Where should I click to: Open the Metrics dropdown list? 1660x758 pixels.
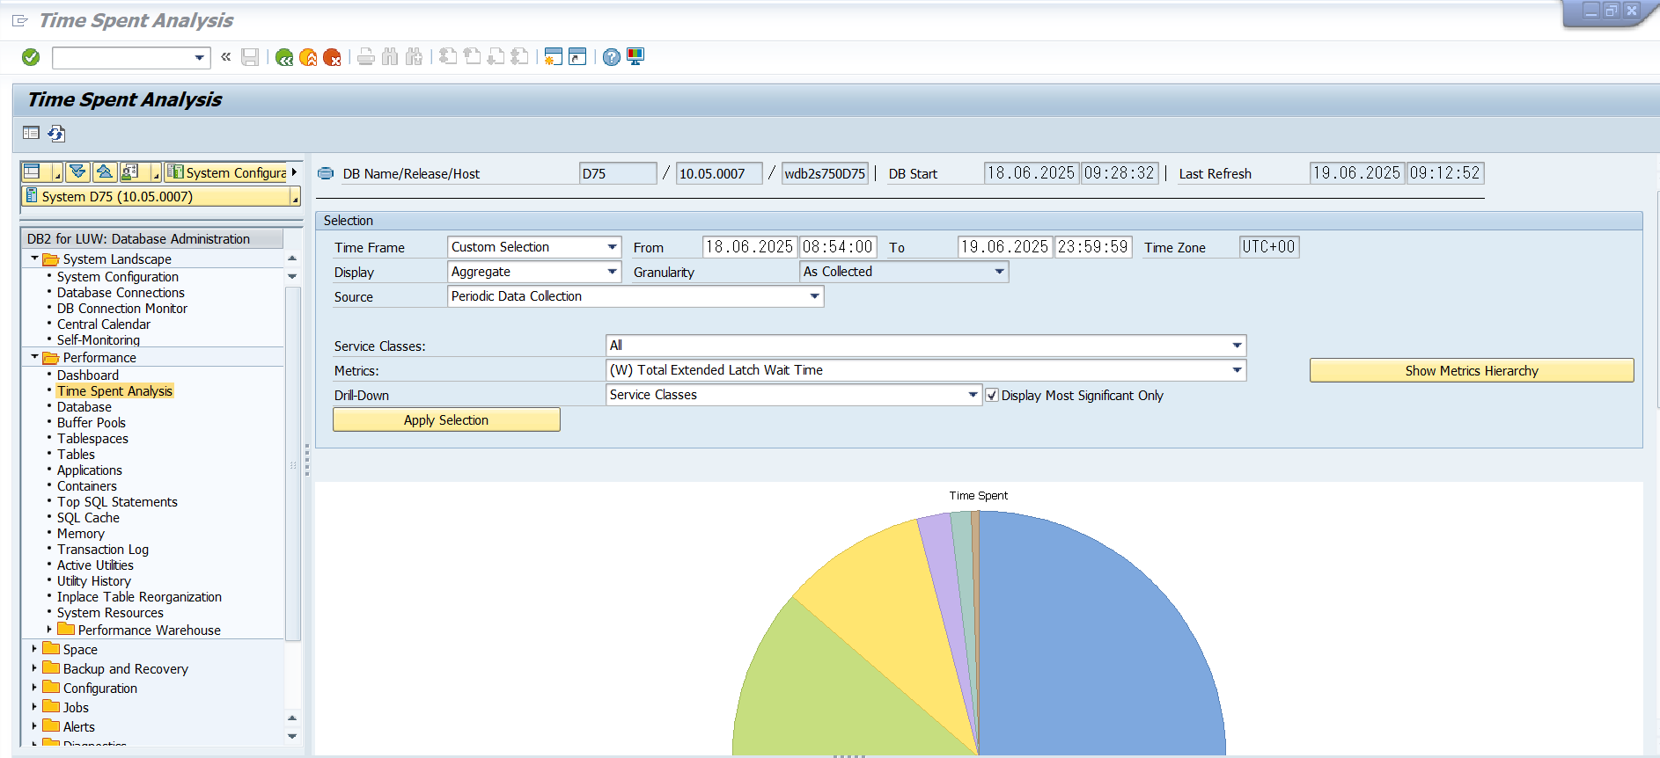click(x=1237, y=370)
